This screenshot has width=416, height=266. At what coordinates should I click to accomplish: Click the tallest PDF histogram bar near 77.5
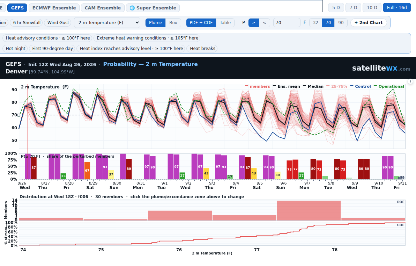point(309,210)
